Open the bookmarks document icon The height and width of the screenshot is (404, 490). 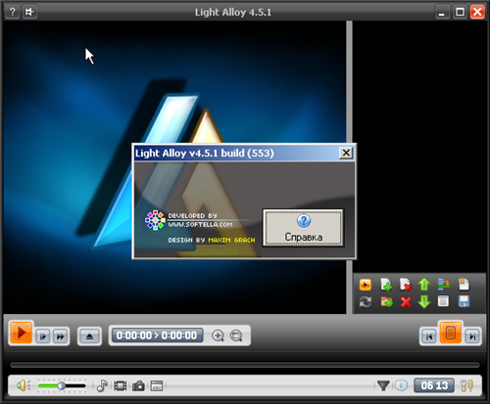click(464, 285)
